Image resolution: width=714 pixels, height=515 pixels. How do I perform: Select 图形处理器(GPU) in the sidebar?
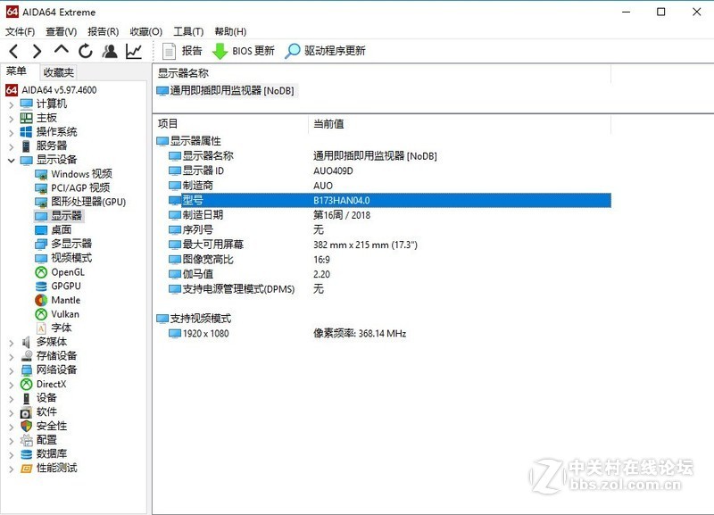point(89,201)
